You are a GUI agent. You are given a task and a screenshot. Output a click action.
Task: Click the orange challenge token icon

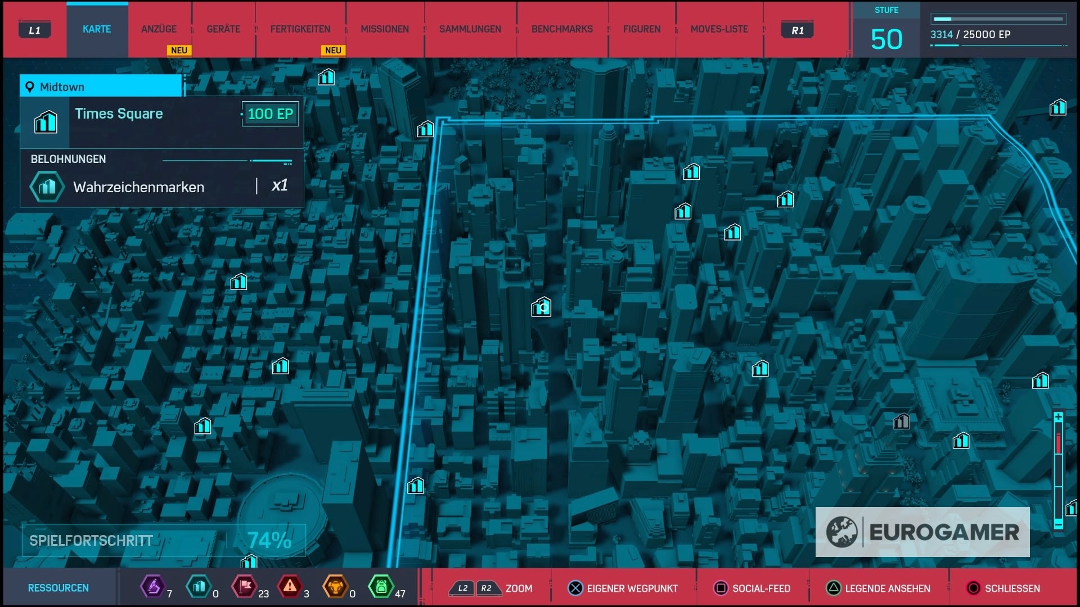(x=335, y=587)
